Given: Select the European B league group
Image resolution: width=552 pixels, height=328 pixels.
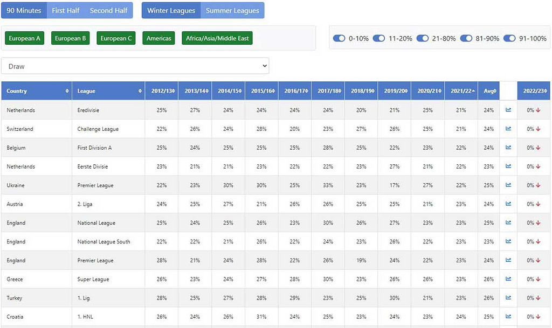Looking at the screenshot, I should pyautogui.click(x=70, y=38).
